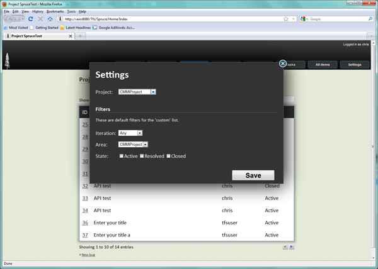Open work item 34 link
378x269 pixels.
[85, 211]
